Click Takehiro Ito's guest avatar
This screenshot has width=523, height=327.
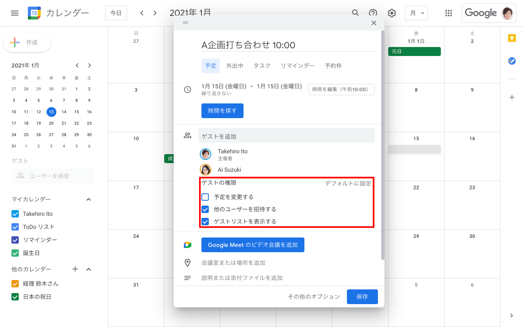pos(206,154)
